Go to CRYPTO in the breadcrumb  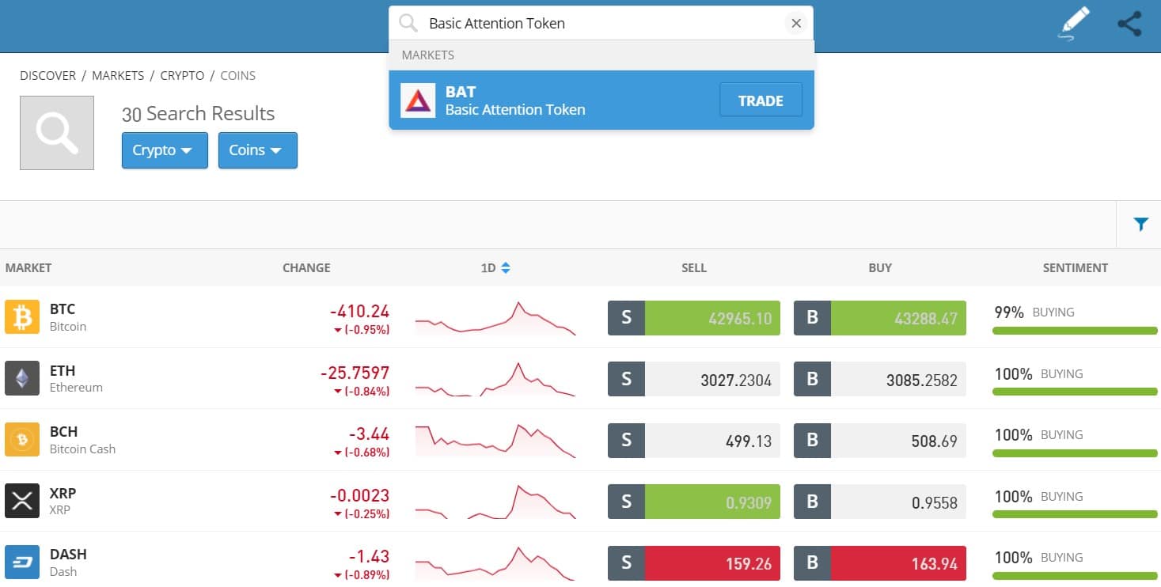click(182, 76)
